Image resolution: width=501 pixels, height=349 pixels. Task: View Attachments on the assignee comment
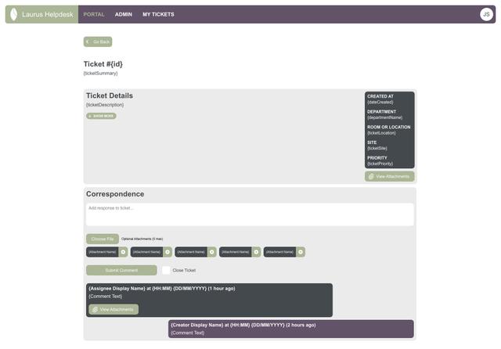click(x=114, y=309)
